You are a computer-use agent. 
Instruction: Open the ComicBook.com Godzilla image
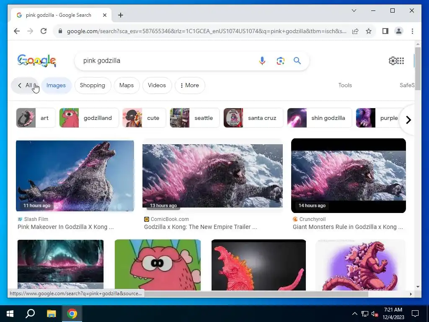tap(212, 176)
